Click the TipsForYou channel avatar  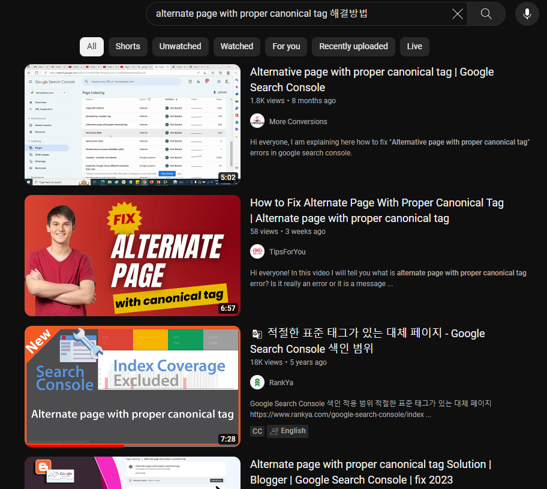[x=257, y=251]
